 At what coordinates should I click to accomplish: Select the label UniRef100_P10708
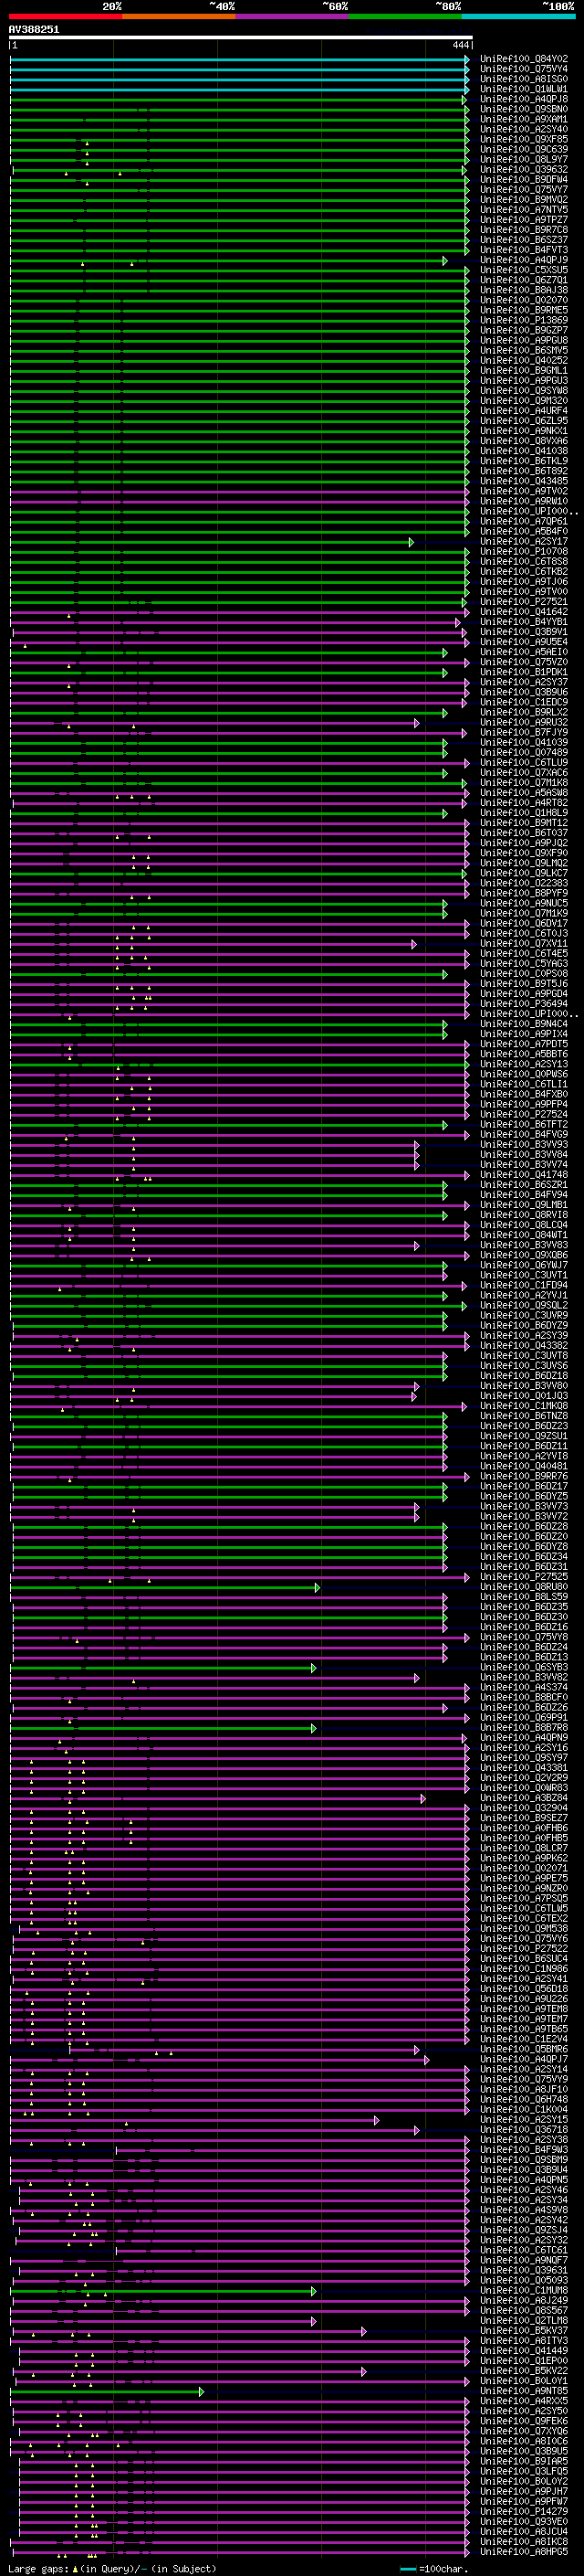(524, 552)
